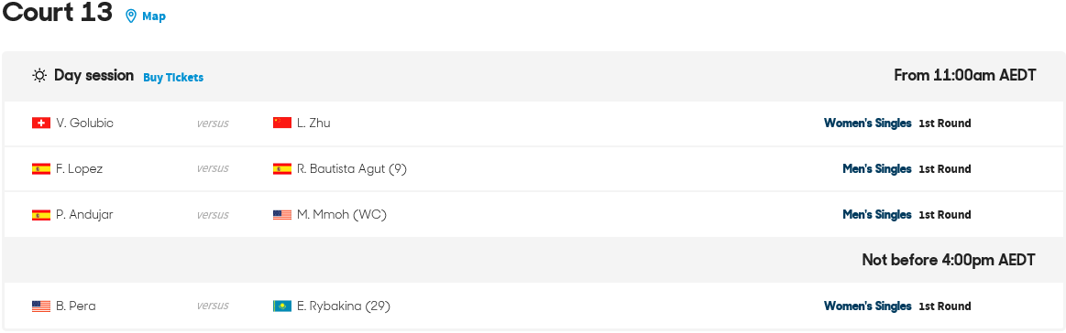Open the Court 13 Map link
1066x333 pixels.
pos(154,16)
